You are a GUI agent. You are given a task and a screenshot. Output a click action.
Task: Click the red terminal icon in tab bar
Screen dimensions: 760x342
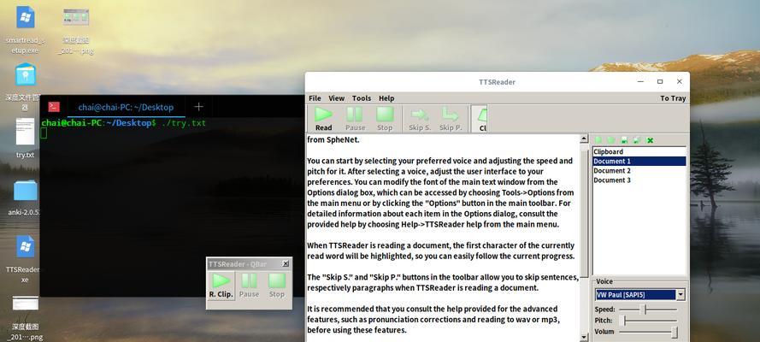pos(54,107)
